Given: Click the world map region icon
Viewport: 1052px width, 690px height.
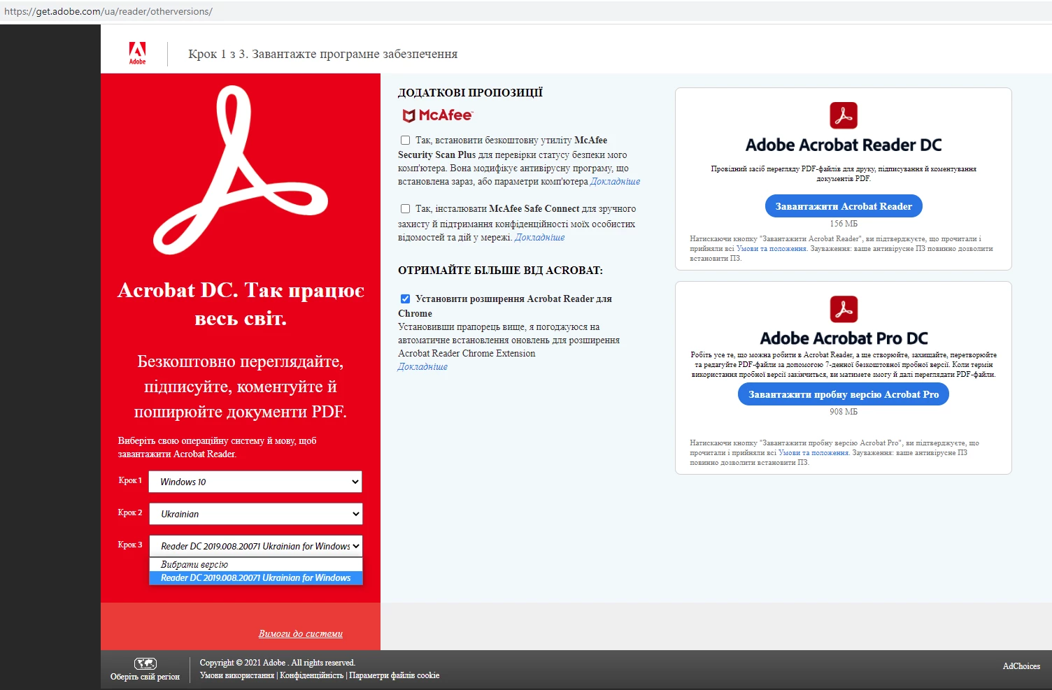Looking at the screenshot, I should [x=145, y=663].
